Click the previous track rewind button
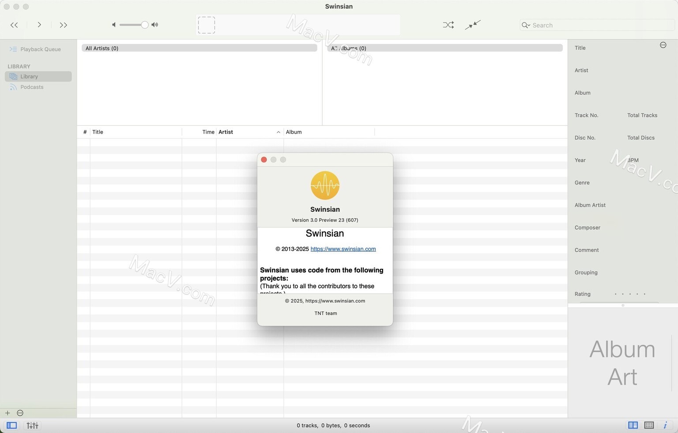Viewport: 678px width, 433px height. (x=14, y=25)
